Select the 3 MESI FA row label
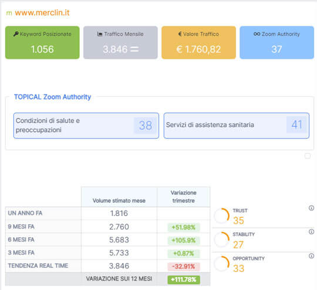 [21, 252]
